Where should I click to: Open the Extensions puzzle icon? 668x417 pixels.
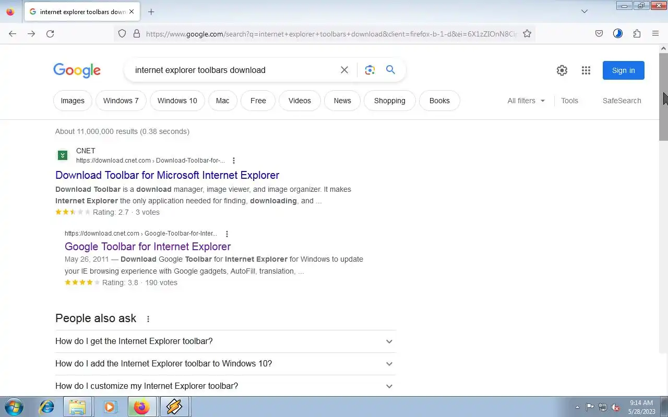[x=637, y=33]
